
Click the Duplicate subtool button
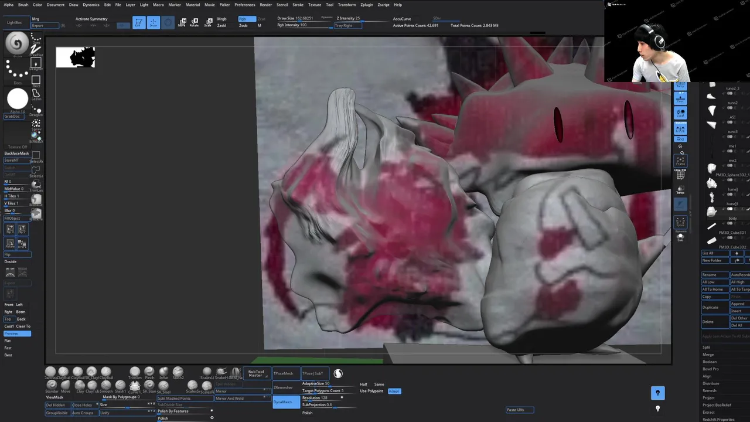click(x=715, y=307)
